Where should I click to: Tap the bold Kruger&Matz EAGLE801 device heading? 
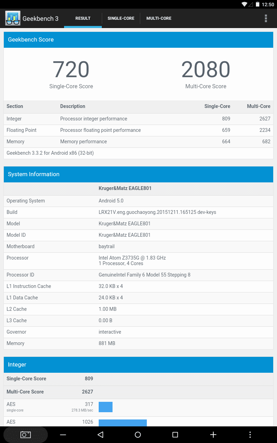click(x=125, y=189)
